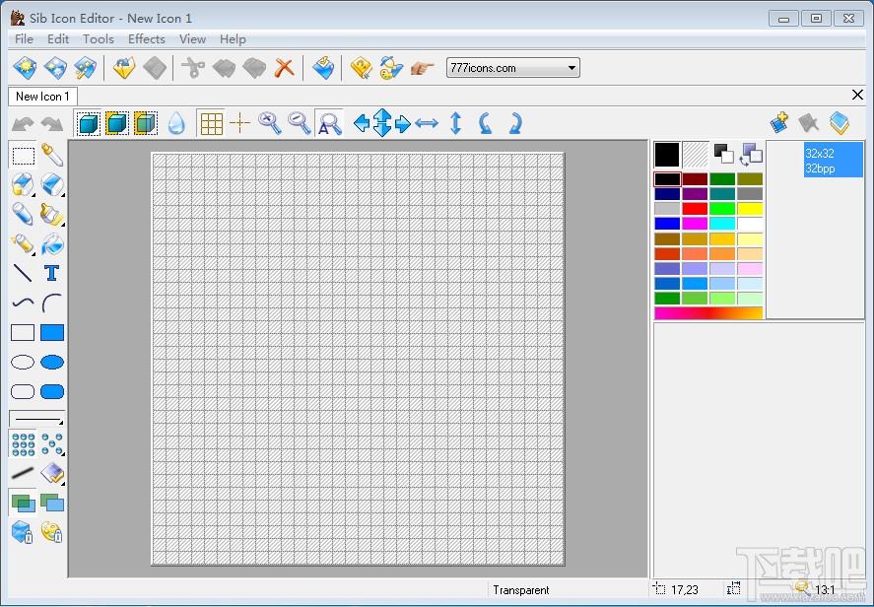
Task: Click the redo arrow
Action: (x=52, y=124)
